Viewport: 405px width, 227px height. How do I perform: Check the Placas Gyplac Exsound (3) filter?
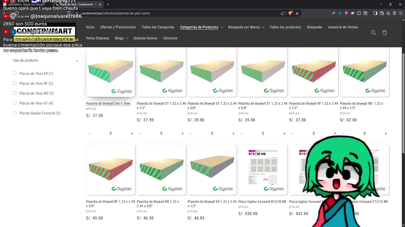tap(15, 113)
